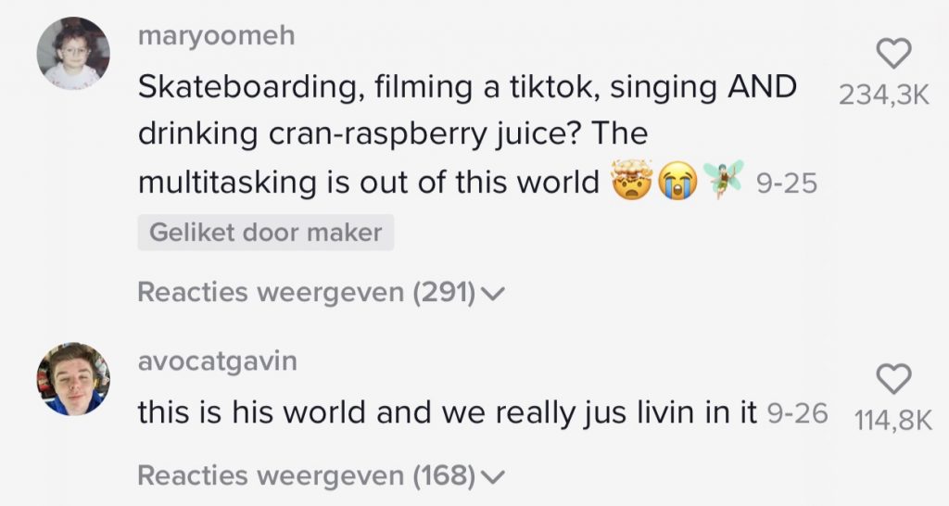Image resolution: width=949 pixels, height=506 pixels.
Task: Expand the 168 replies chevron
Action: (x=493, y=477)
